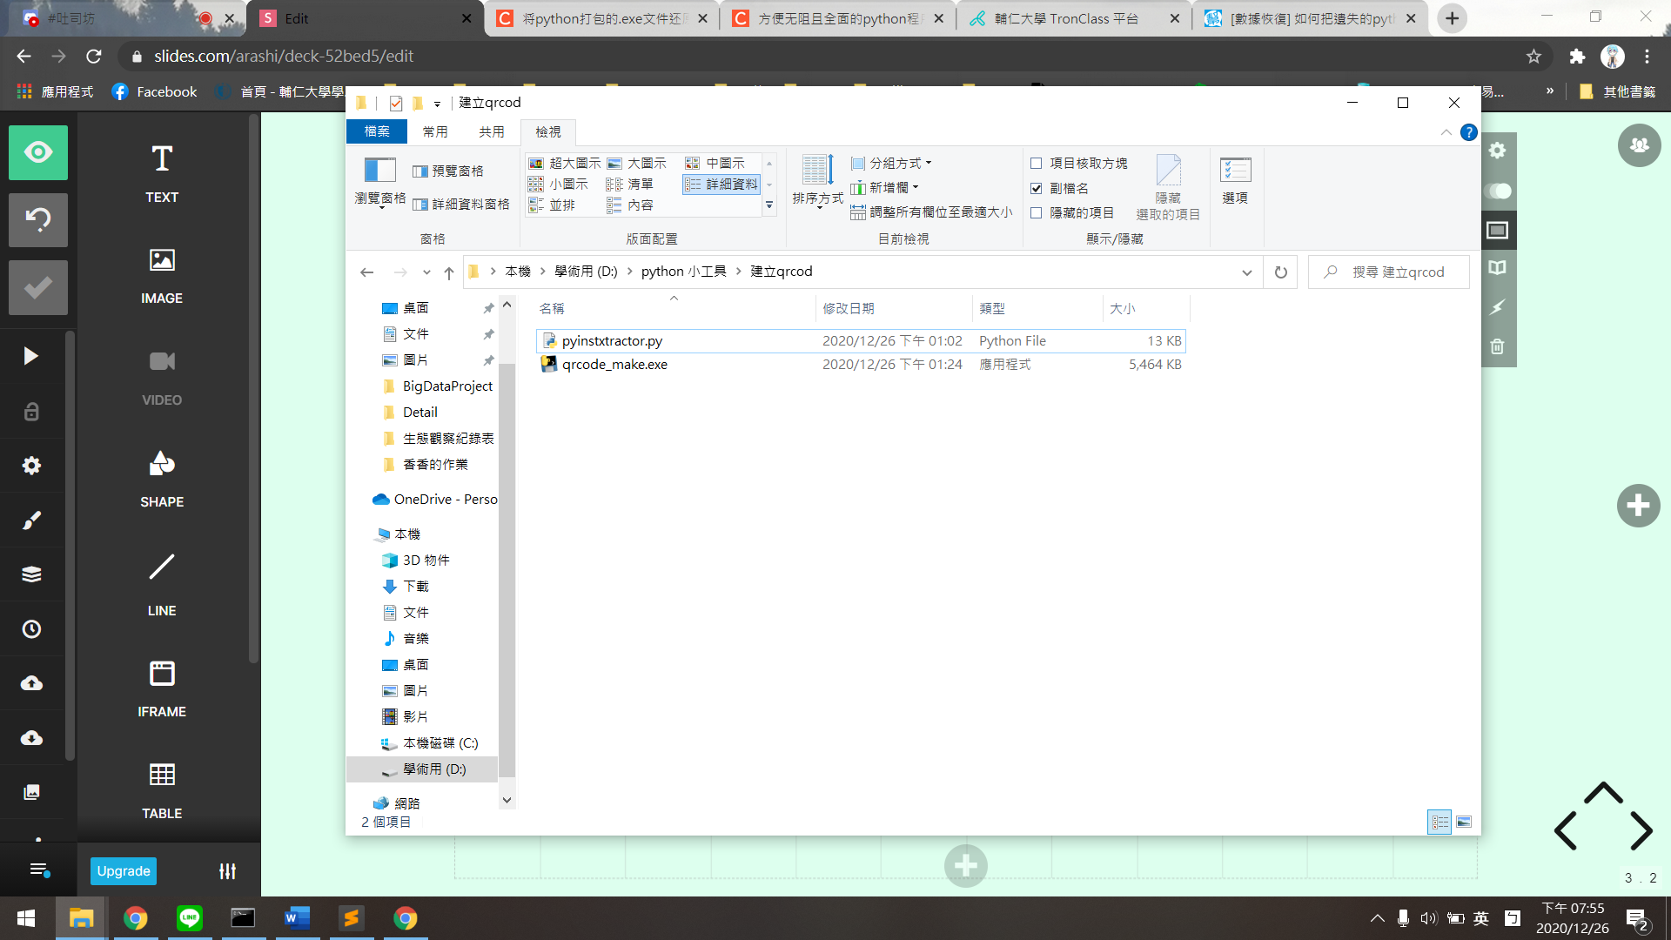Open the TABLE block tool

162,789
